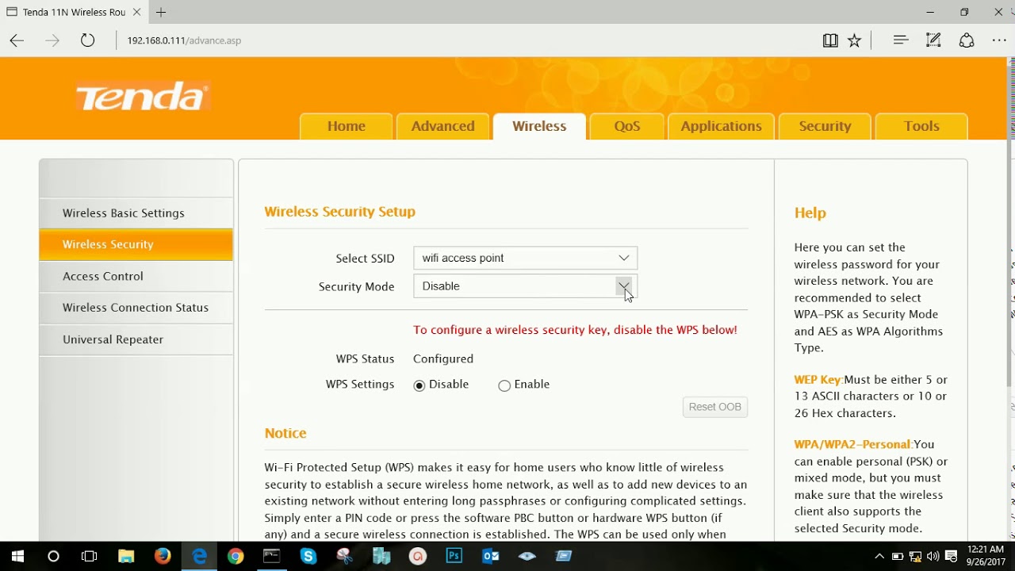Launch Firefox from the taskbar
Image resolution: width=1015 pixels, height=571 pixels.
pos(163,556)
